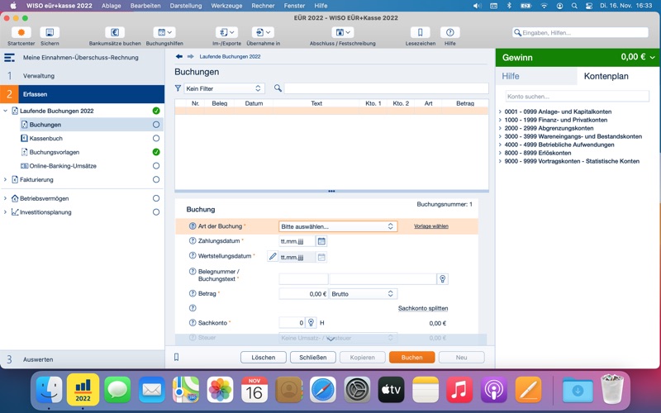
Task: Click the Löschen button
Action: [x=264, y=358]
